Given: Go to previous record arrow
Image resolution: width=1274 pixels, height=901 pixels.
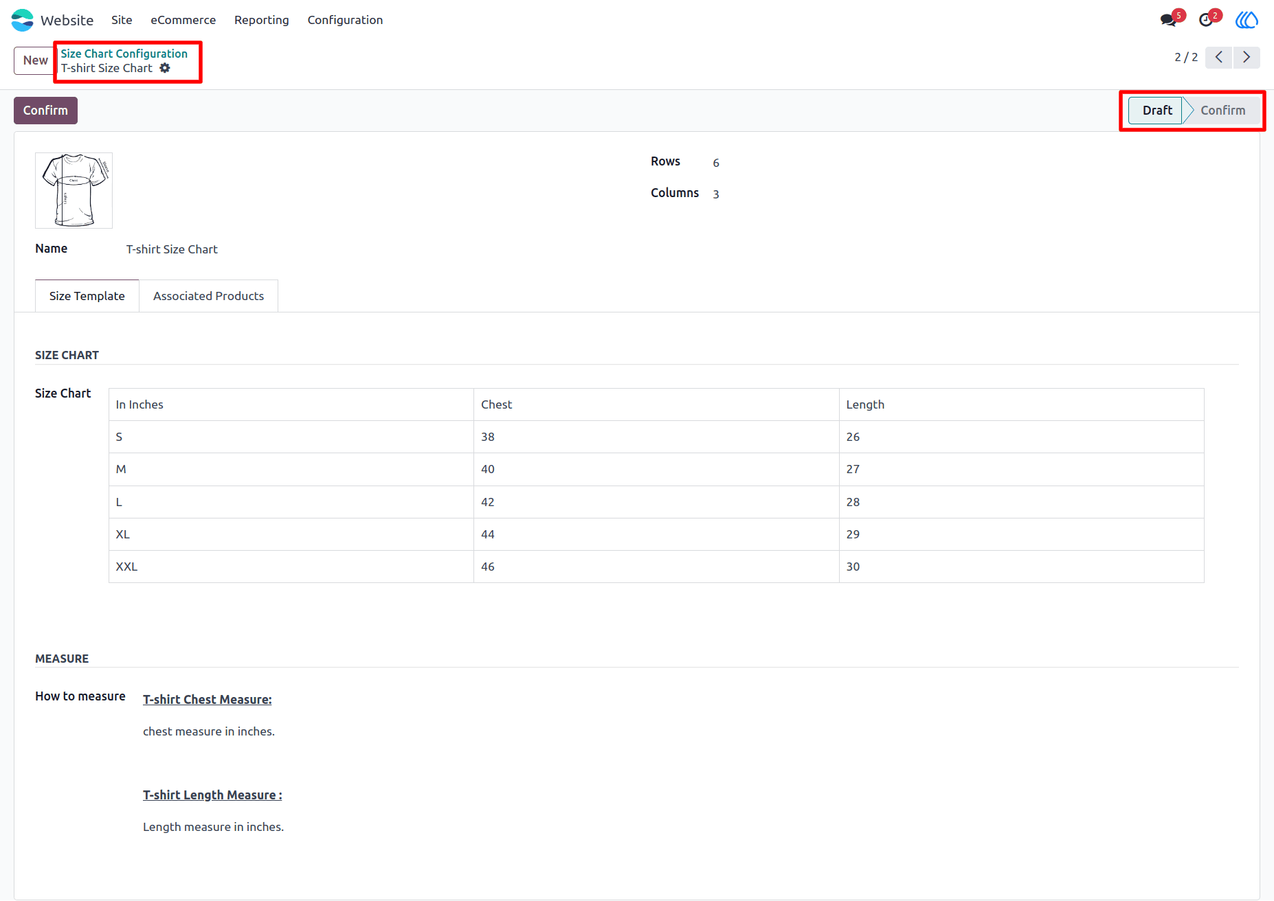Looking at the screenshot, I should click(x=1218, y=57).
